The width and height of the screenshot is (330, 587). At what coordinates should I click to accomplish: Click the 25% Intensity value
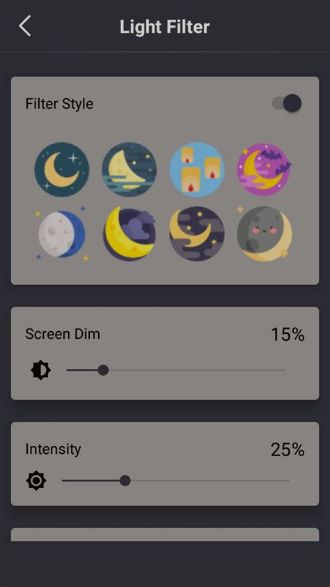[288, 450]
